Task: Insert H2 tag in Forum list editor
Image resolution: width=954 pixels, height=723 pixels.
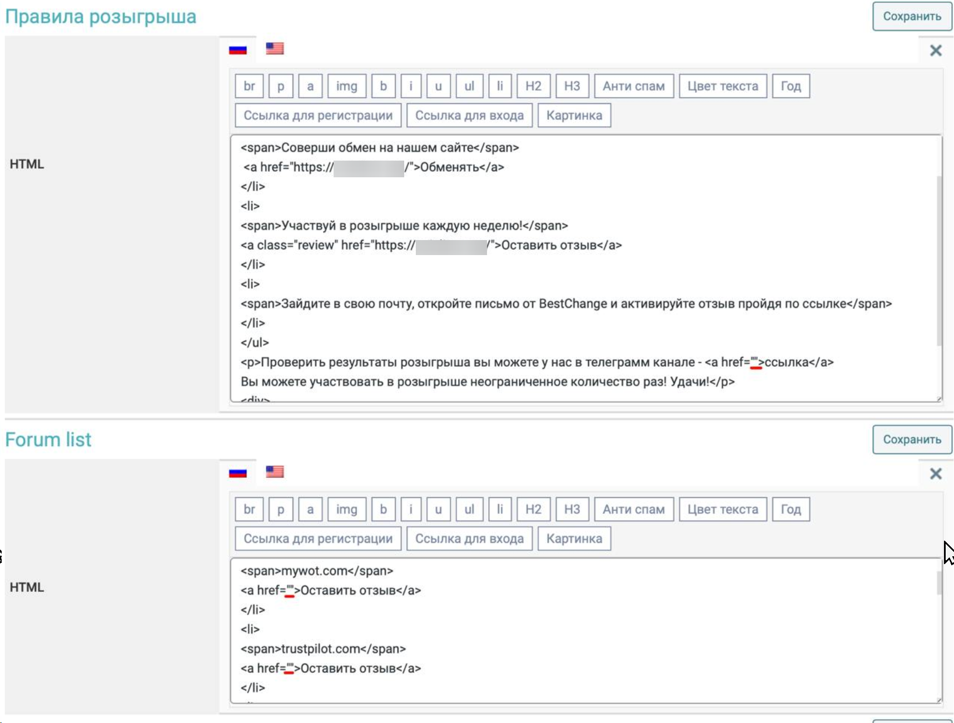Action: coord(533,510)
